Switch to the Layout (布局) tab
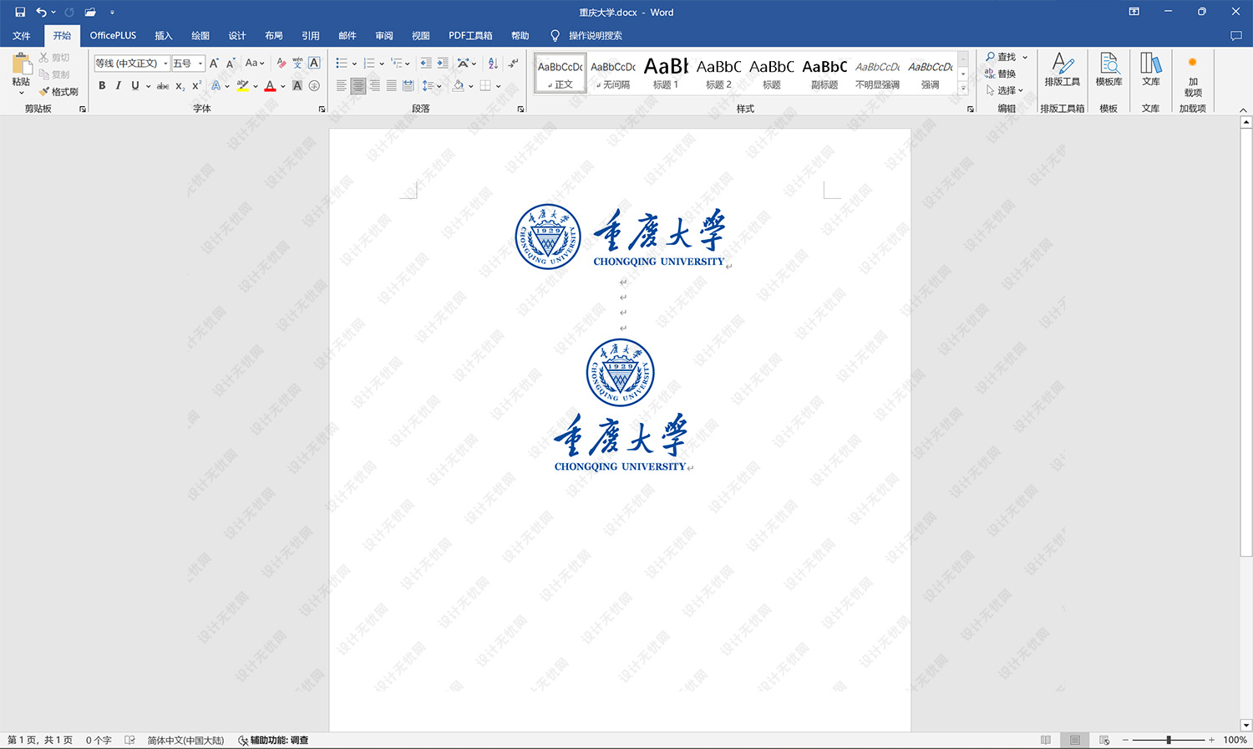The width and height of the screenshot is (1253, 749). 274,35
